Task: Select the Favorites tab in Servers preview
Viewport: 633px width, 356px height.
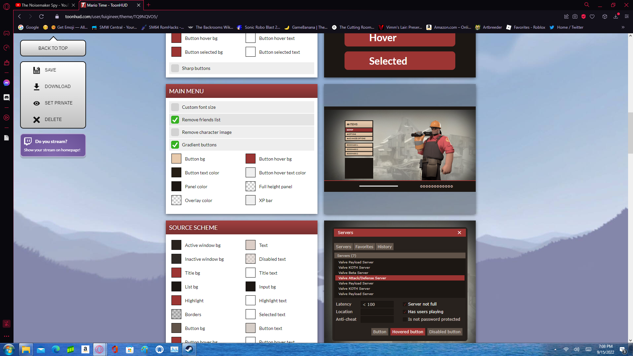Action: pyautogui.click(x=364, y=247)
